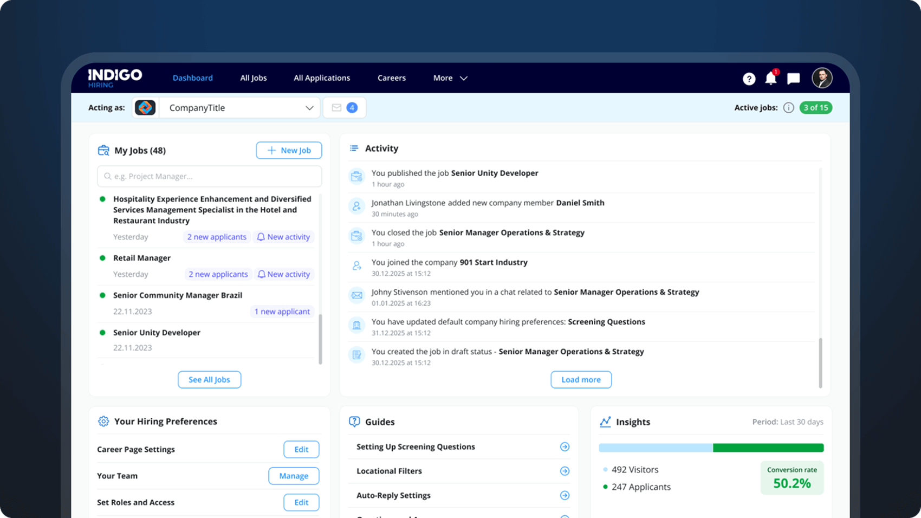
Task: Click the New Job button
Action: pos(289,151)
